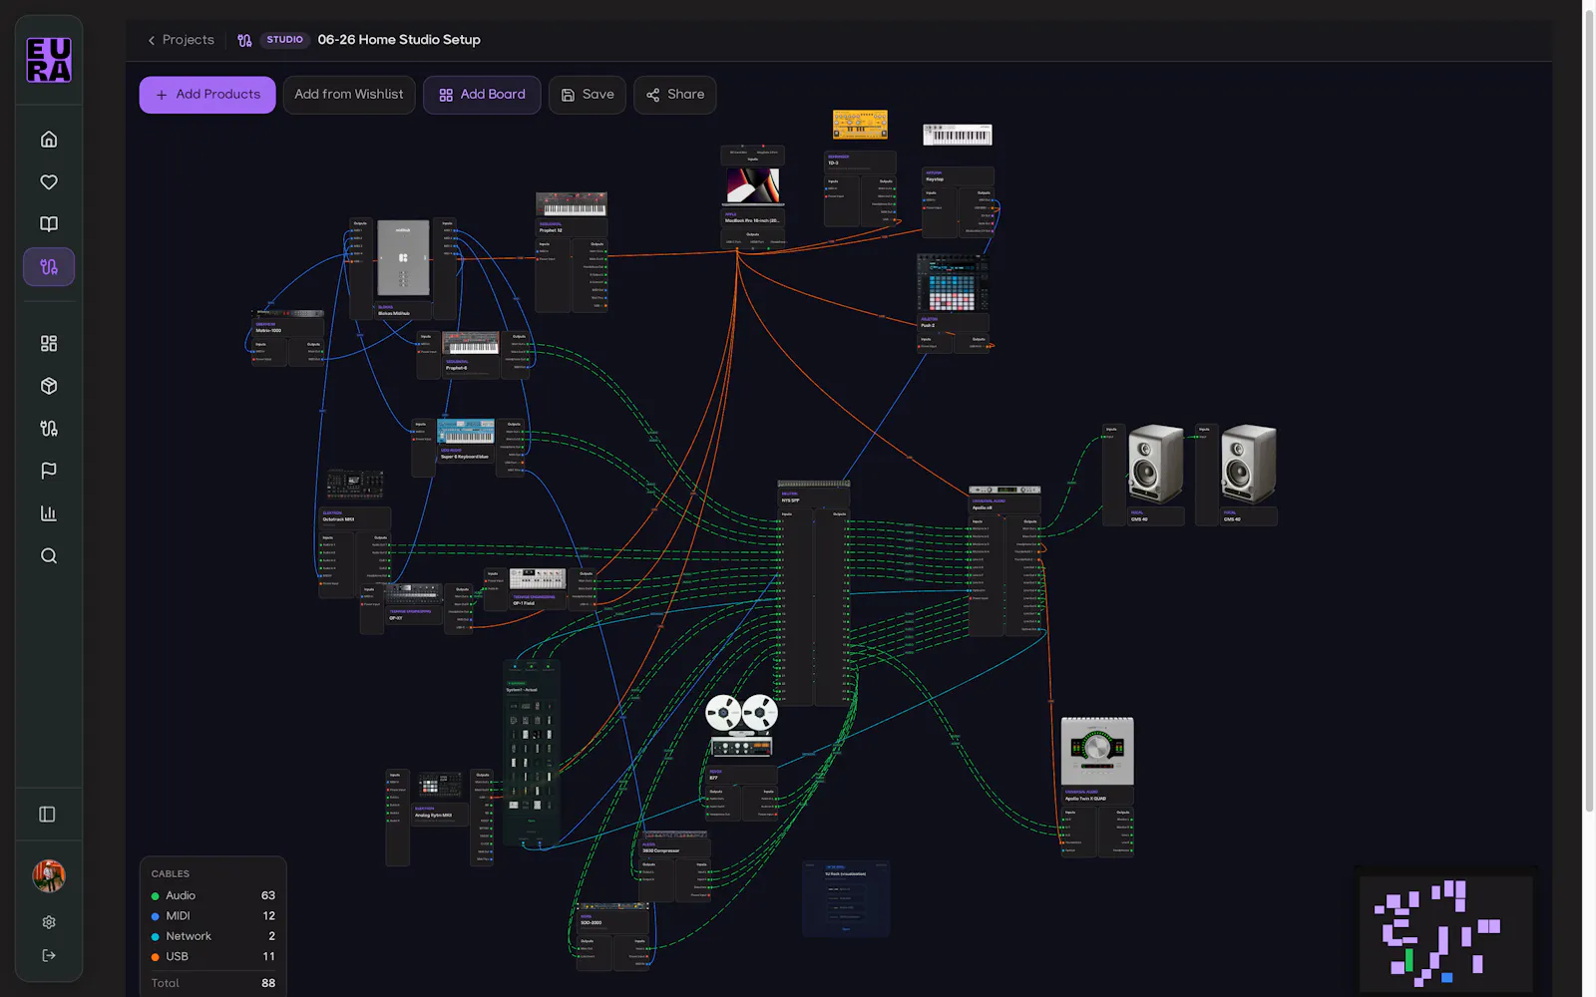Screen dimensions: 1596x997
Task: Open the book icon in the sidebar
Action: coord(49,224)
